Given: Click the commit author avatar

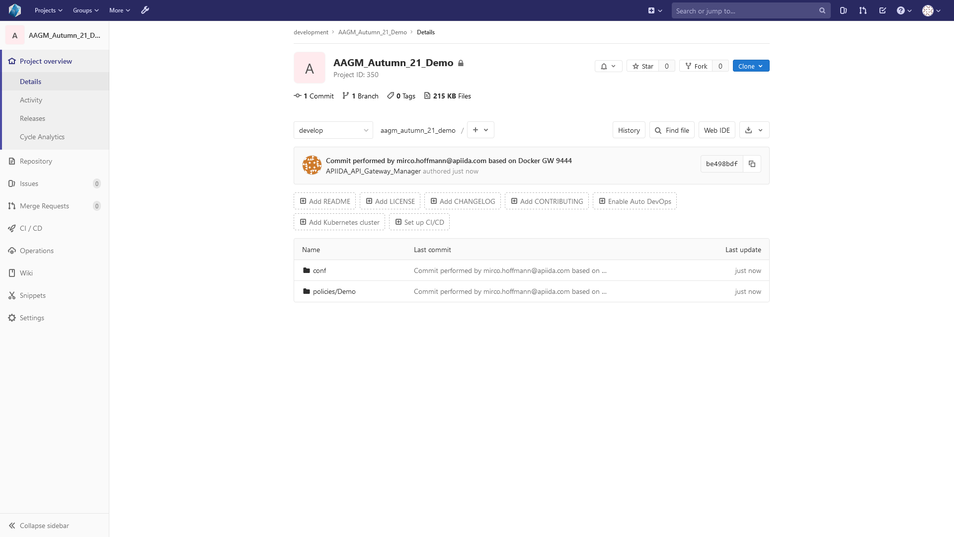Looking at the screenshot, I should pos(312,165).
